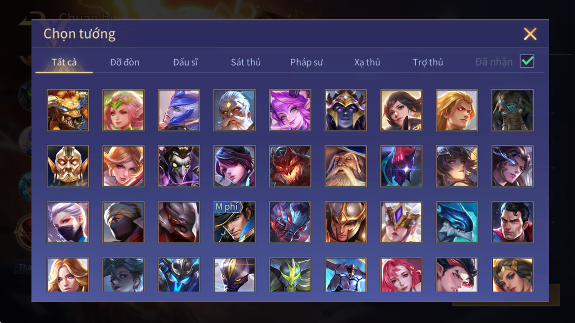Pick the elephant-headed armored hero
This screenshot has width=575, height=323.
(512, 110)
